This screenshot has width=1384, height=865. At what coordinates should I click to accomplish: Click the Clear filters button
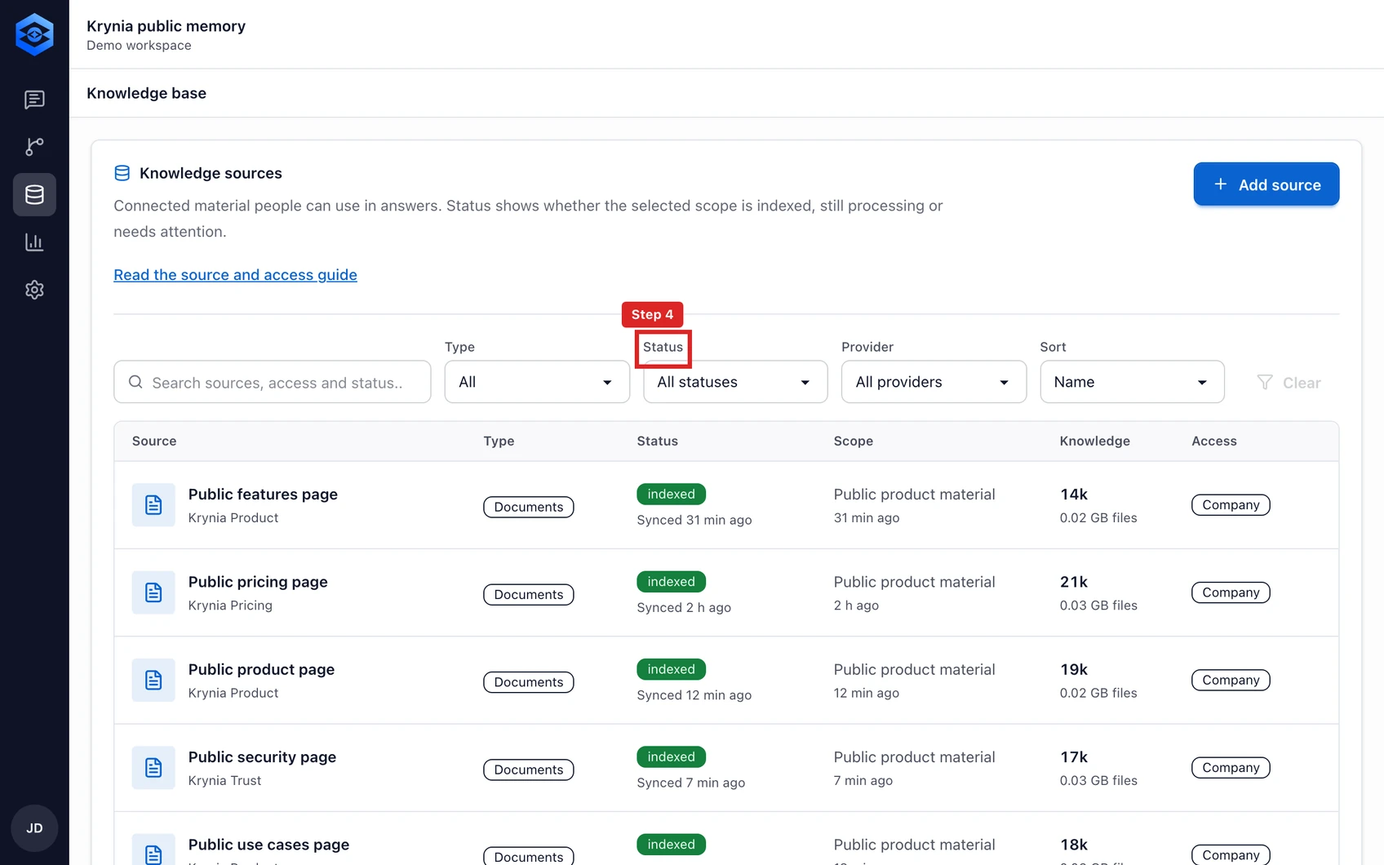(1289, 383)
